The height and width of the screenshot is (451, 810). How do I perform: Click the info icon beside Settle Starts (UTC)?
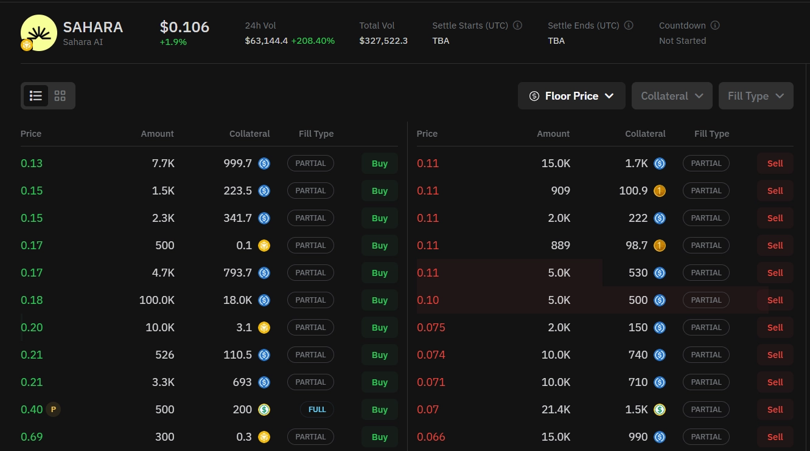pos(517,25)
